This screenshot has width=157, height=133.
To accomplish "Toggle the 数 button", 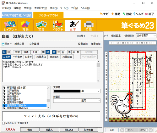I will (78, 52).
